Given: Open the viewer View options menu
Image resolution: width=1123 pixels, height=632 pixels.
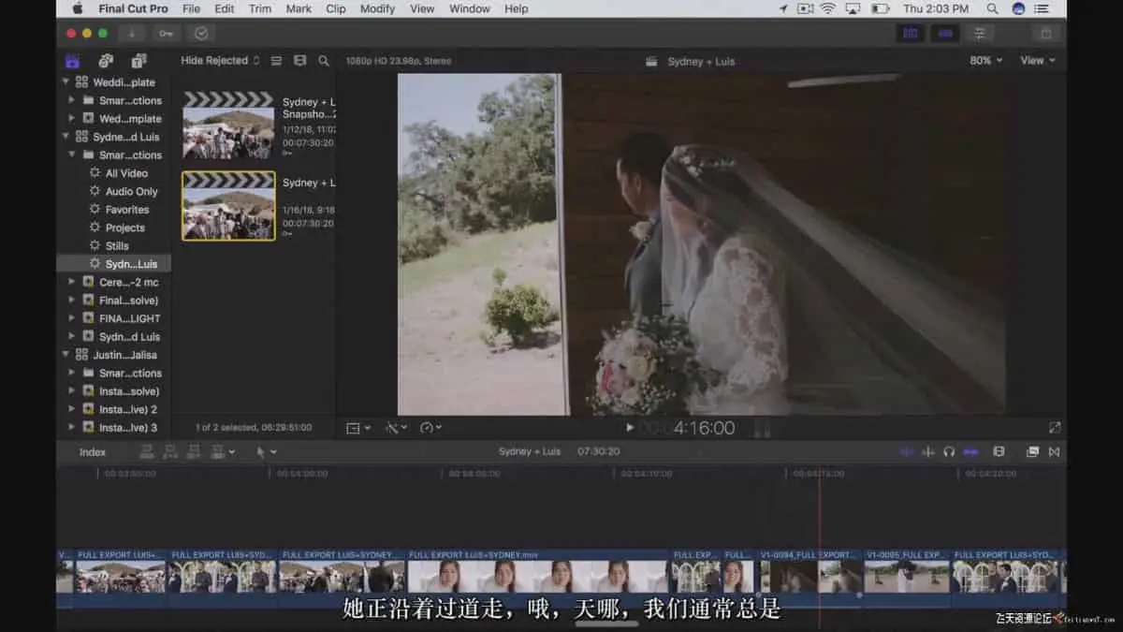Looking at the screenshot, I should 1037,61.
